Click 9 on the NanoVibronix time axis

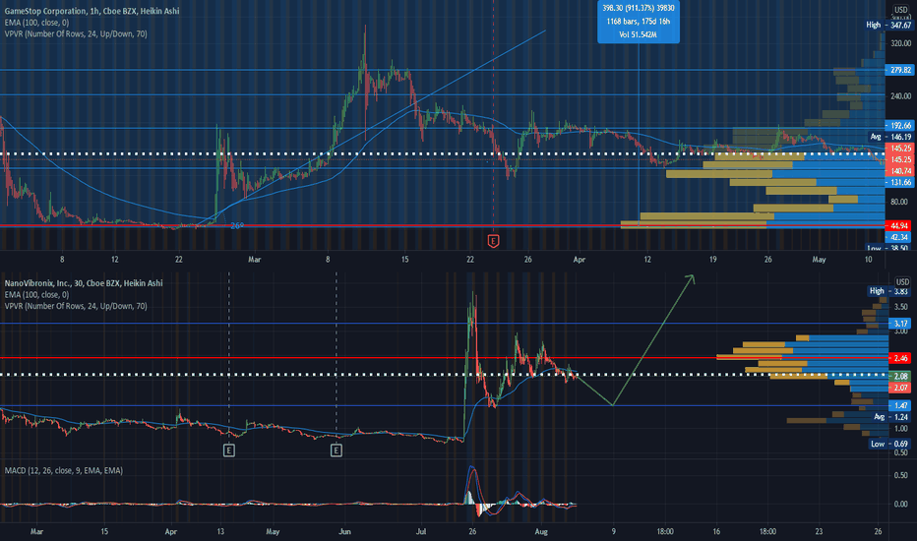[x=614, y=531]
